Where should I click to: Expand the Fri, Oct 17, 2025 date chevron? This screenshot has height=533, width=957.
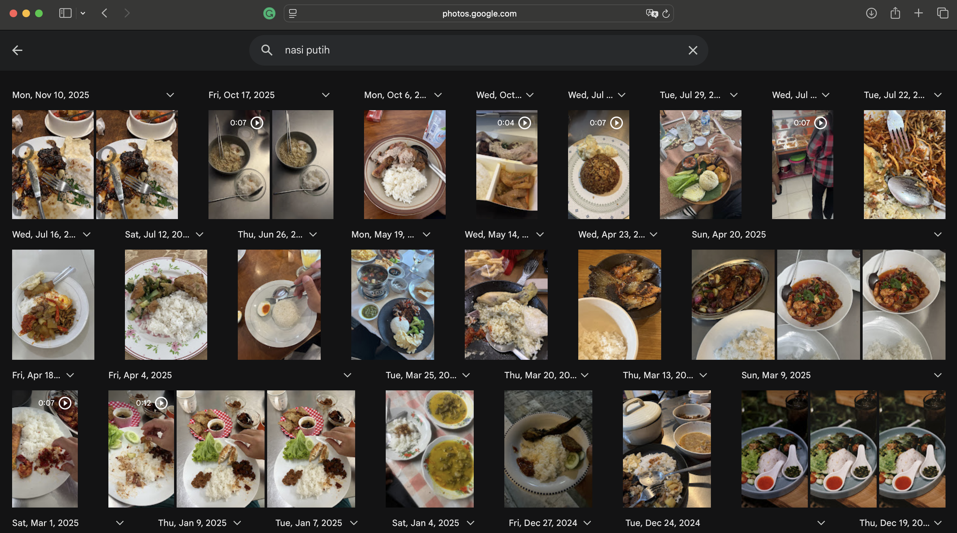[x=326, y=95]
